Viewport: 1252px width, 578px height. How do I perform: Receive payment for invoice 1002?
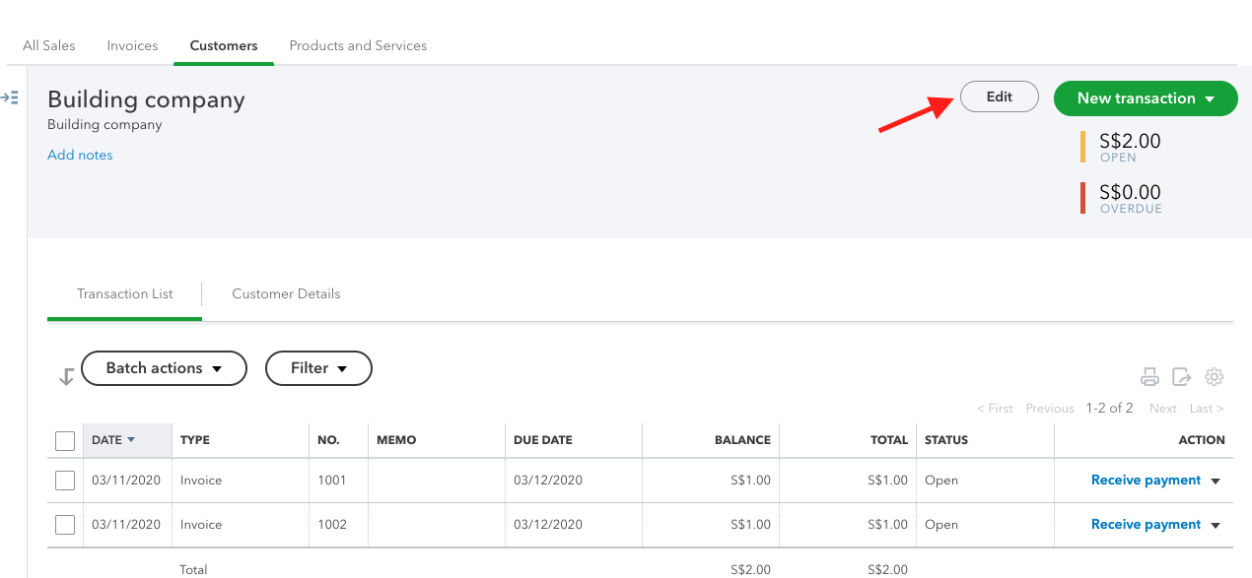coord(1146,525)
